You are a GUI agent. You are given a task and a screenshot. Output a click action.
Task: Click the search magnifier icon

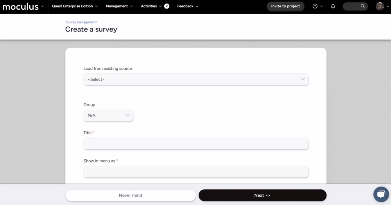[x=362, y=6]
